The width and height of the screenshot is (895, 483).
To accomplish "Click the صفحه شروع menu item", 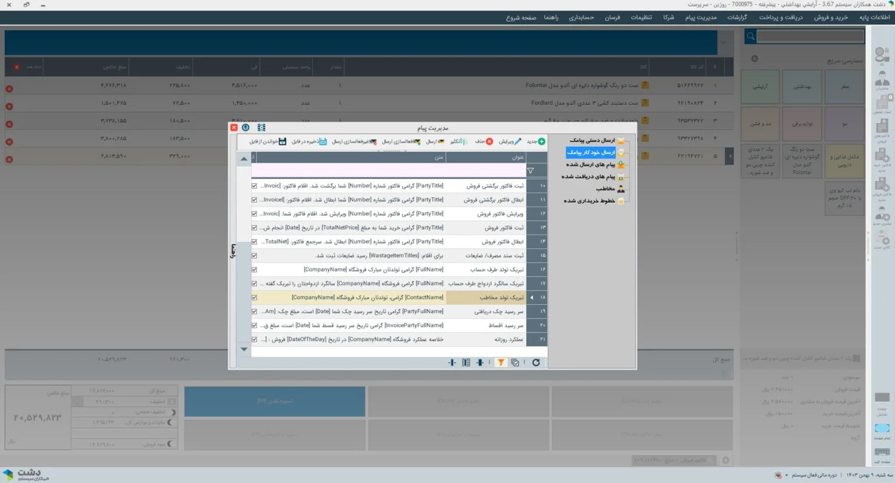I will (521, 17).
